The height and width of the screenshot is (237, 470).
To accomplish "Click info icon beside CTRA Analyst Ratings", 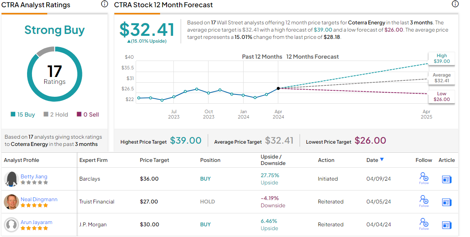I will click(x=104, y=4).
